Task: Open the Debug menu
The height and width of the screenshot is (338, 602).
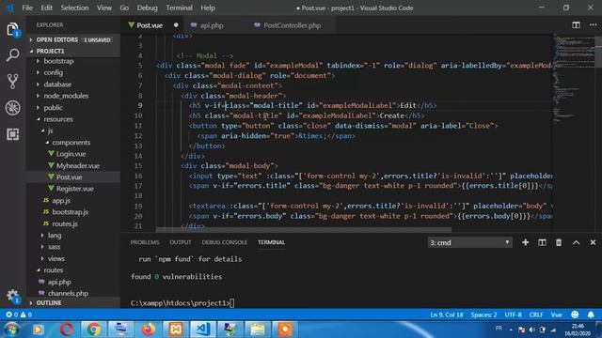Action: click(147, 8)
